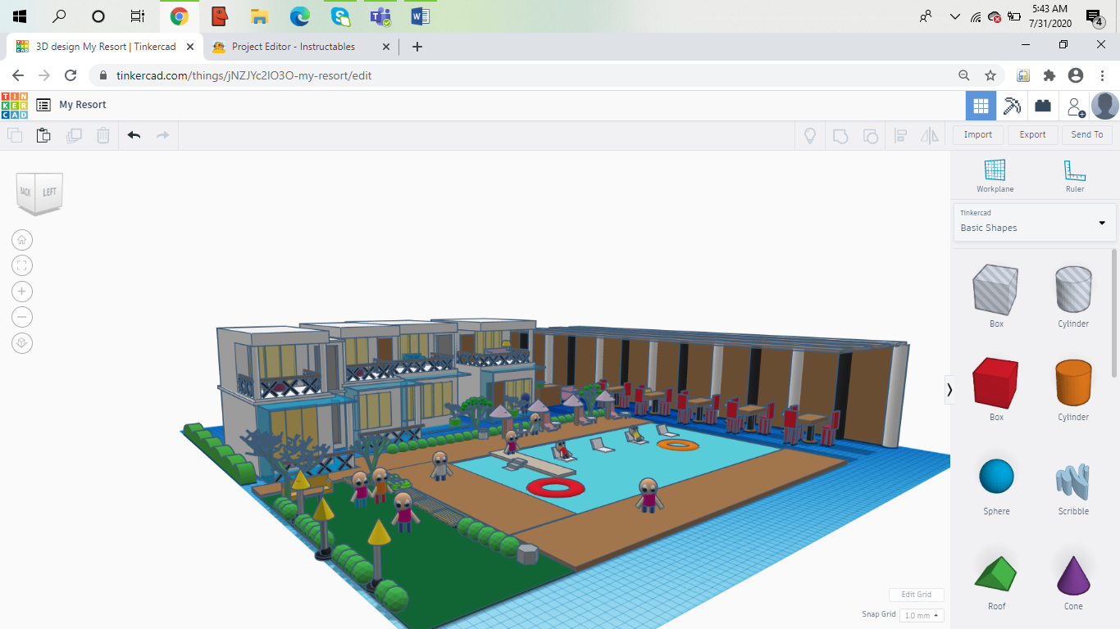Show hidden system tray icons
Screen dimensions: 1120x629
click(954, 16)
